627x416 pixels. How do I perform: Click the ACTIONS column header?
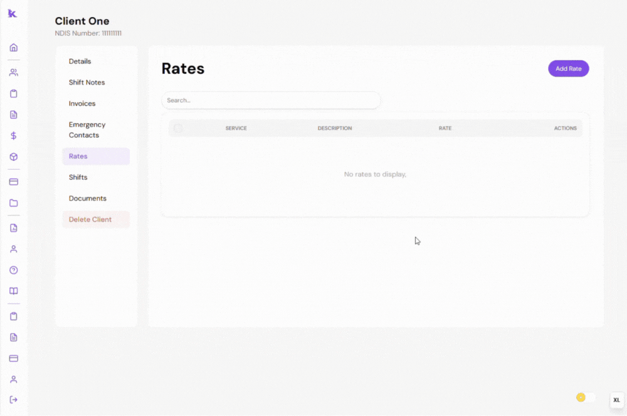tap(565, 128)
